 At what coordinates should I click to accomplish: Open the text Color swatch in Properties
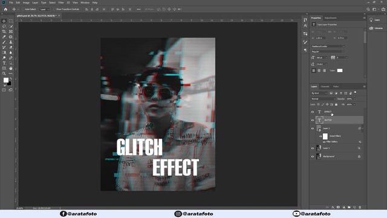tap(340, 70)
